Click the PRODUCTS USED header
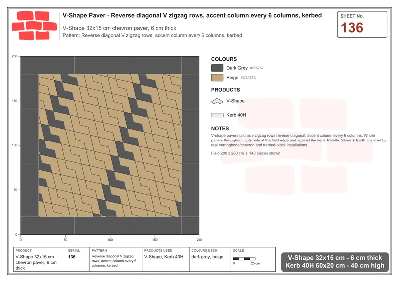 click(158, 251)
